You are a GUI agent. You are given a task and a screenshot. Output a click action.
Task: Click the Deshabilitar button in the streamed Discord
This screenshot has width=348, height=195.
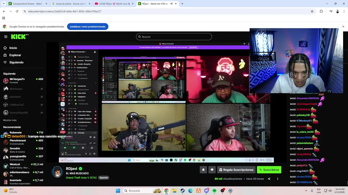click(x=193, y=47)
